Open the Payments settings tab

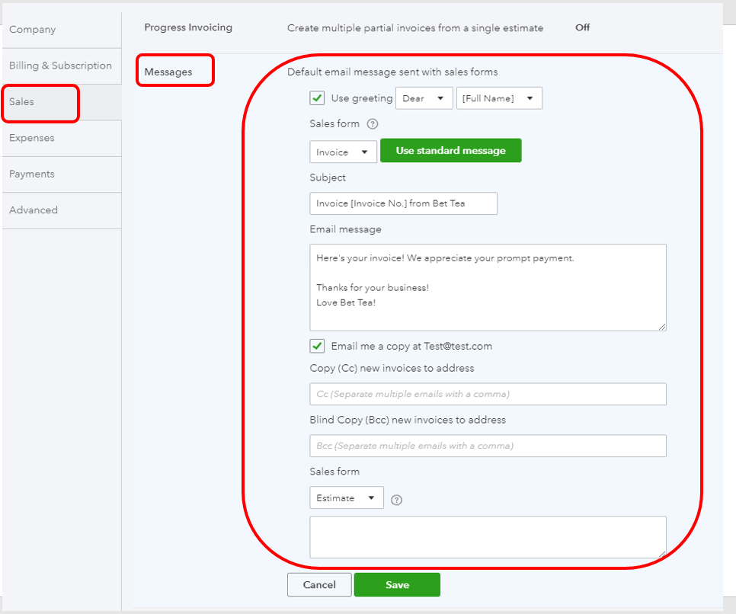[x=32, y=174]
